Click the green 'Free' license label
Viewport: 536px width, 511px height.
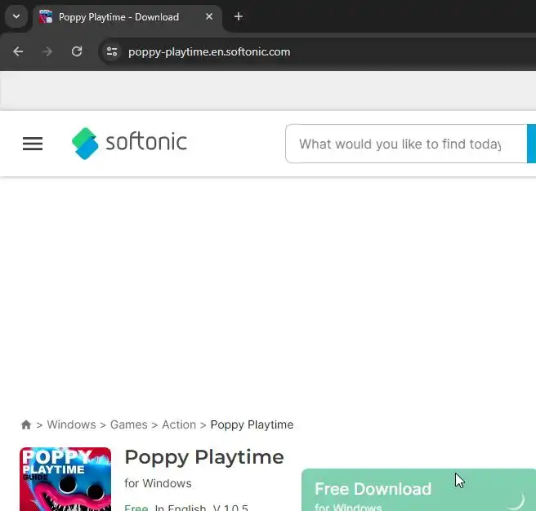[136, 508]
